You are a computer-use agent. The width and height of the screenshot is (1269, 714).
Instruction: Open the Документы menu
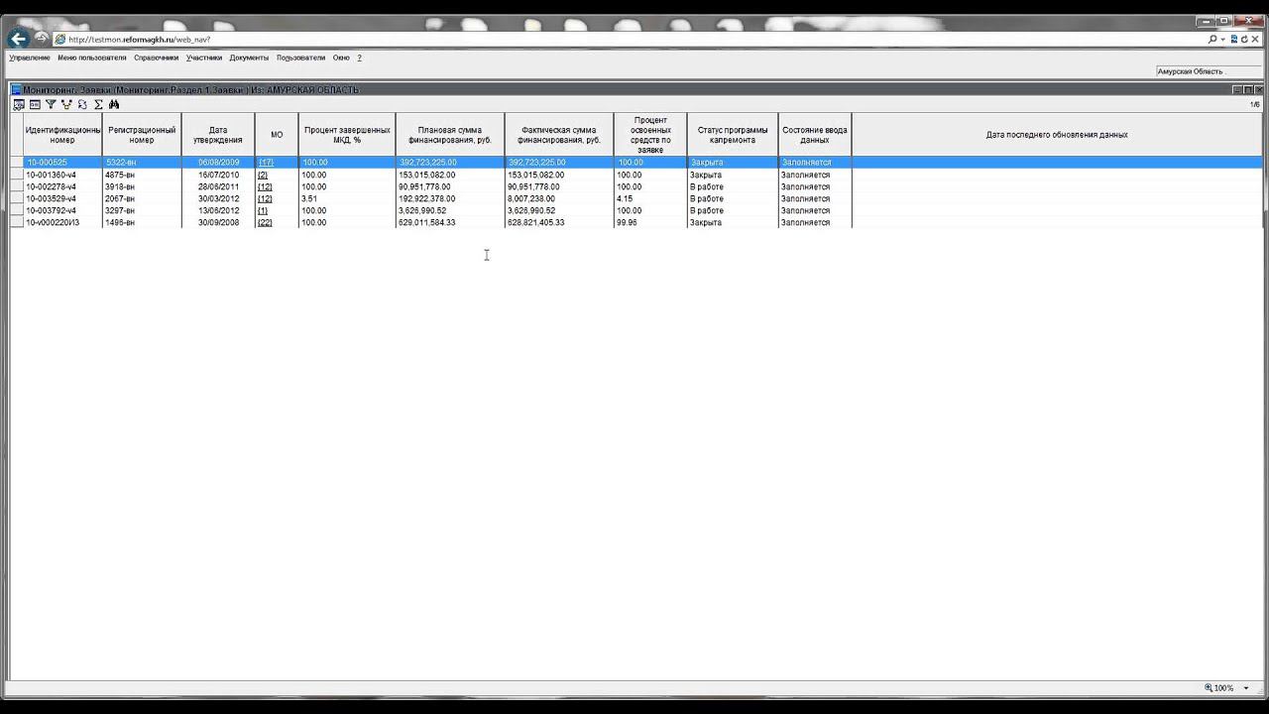(249, 58)
